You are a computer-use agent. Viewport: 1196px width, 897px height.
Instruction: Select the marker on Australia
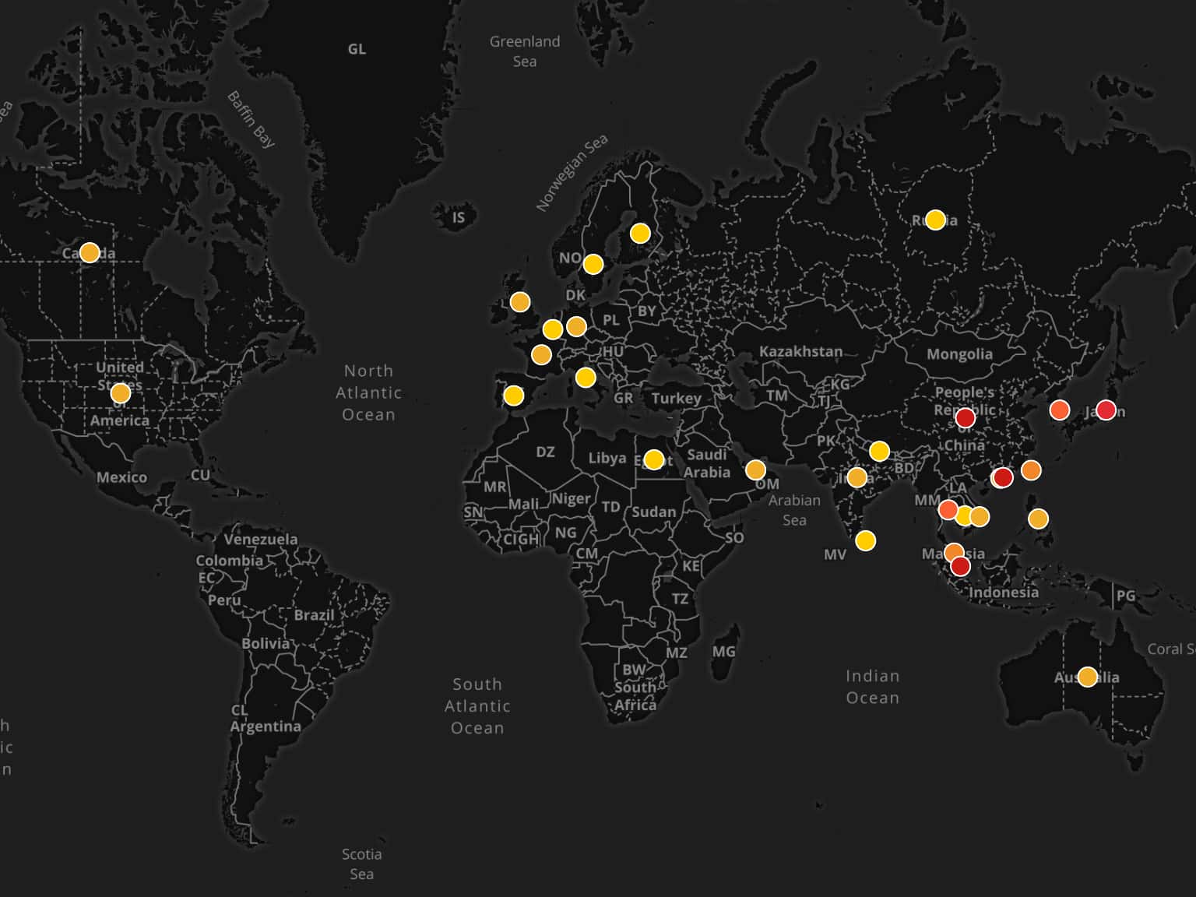point(1088,677)
